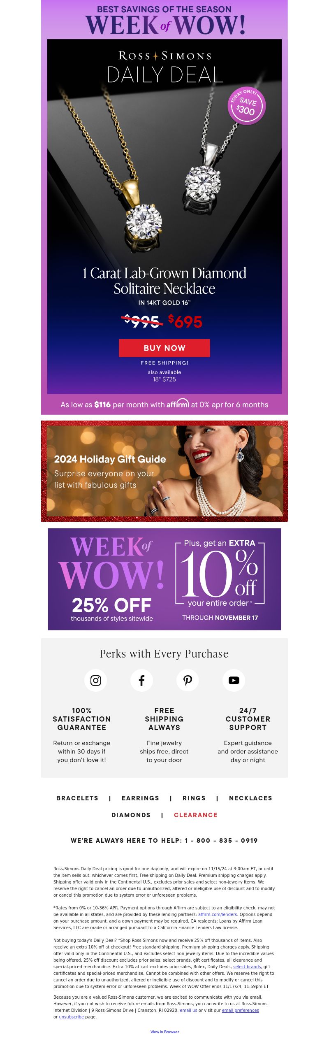
Task: Click the unsubscribe link
Action: 71,1017
